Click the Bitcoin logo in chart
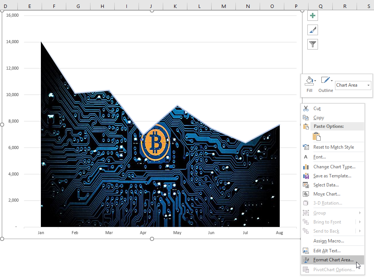The image size is (374, 278). pos(155,143)
